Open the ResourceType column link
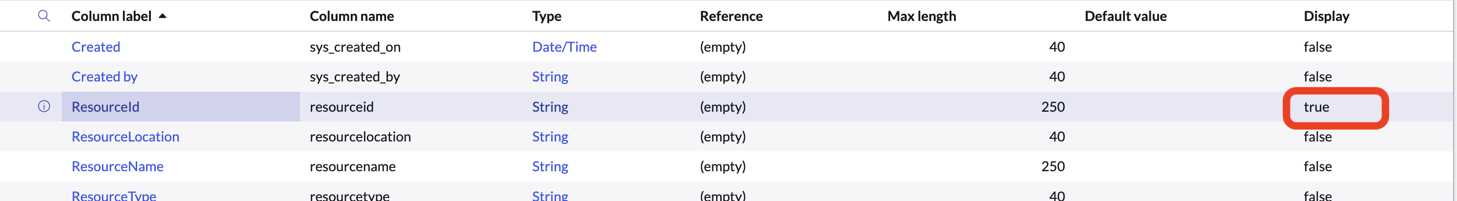1457x201 pixels. 114,195
